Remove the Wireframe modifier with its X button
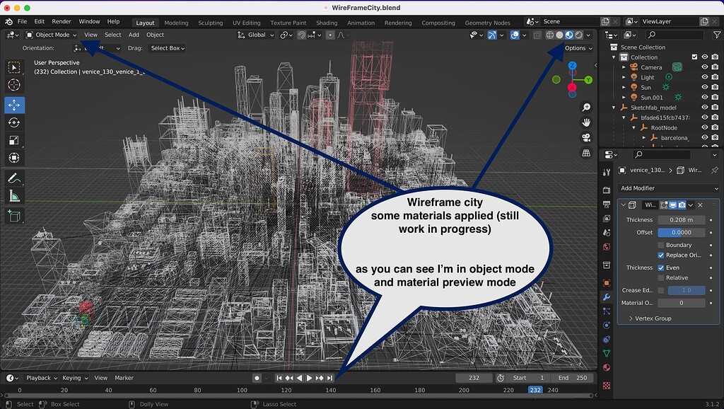 click(699, 205)
